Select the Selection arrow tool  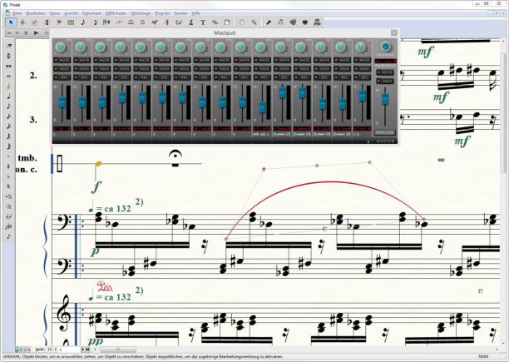(11, 22)
